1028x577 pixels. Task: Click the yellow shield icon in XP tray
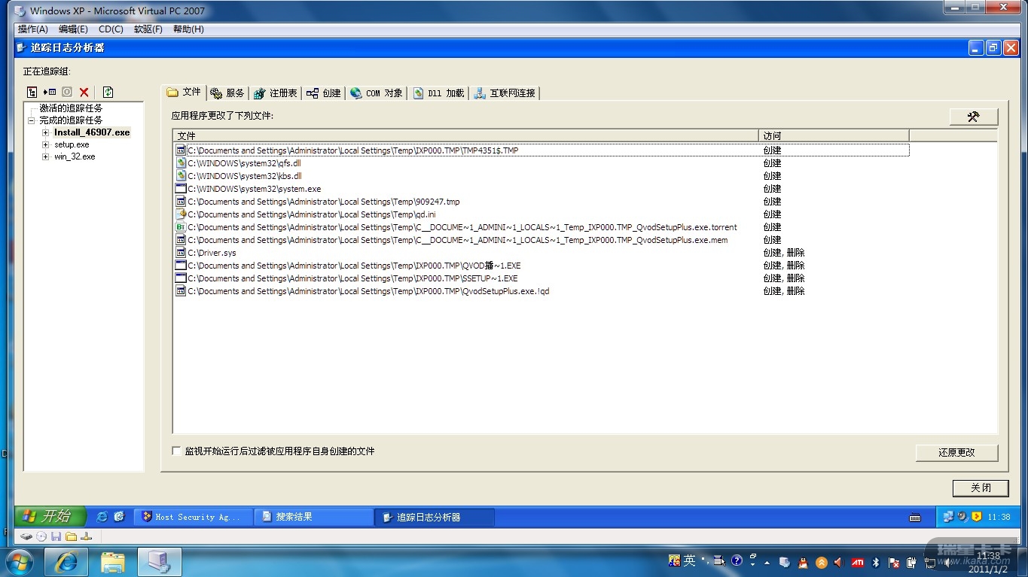[977, 517]
